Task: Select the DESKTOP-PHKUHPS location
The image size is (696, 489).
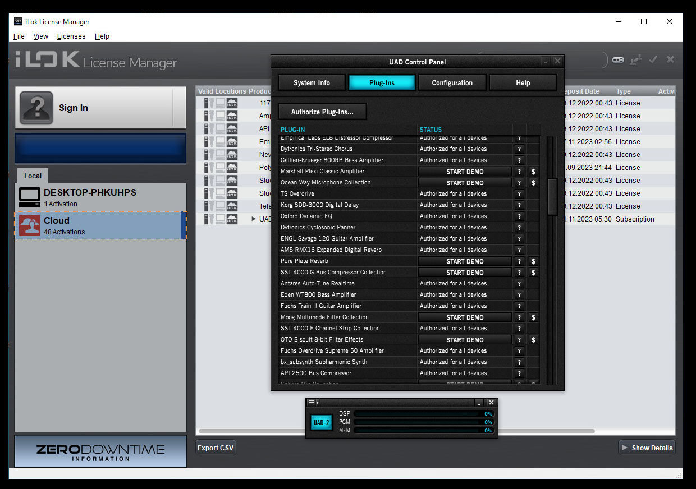Action: point(100,197)
